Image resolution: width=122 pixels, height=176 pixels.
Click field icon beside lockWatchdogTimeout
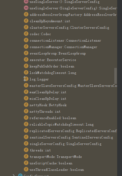(26, 73)
